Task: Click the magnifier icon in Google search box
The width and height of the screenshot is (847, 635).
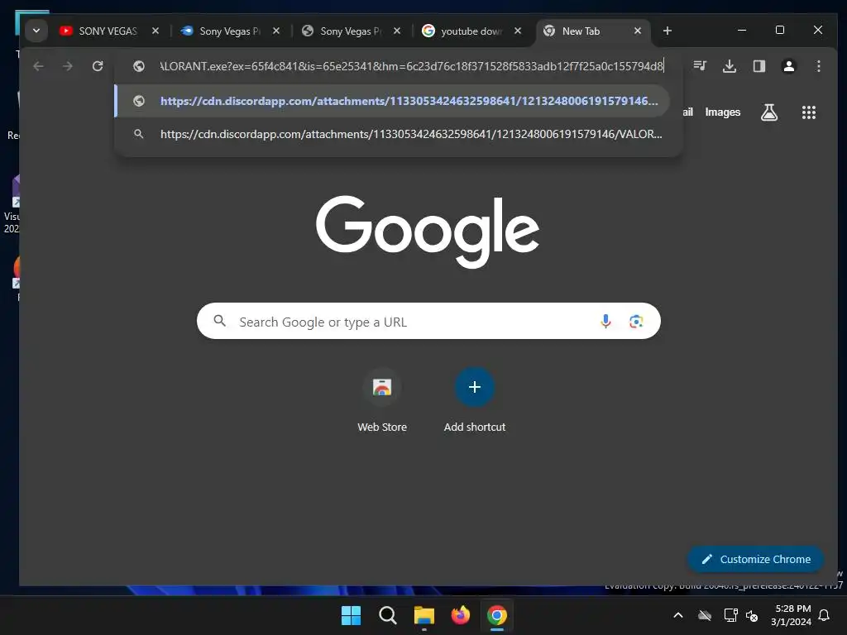Action: point(219,321)
